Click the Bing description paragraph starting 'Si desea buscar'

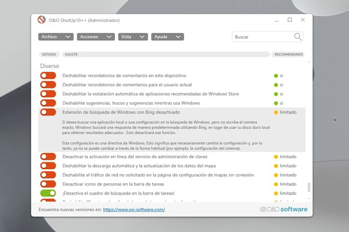tap(166, 128)
